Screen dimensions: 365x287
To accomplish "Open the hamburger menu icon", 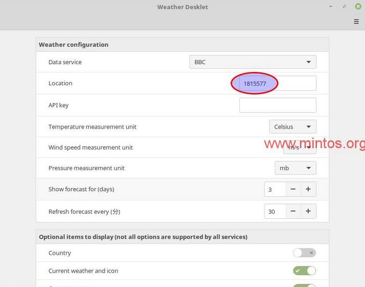I will pos(356,22).
